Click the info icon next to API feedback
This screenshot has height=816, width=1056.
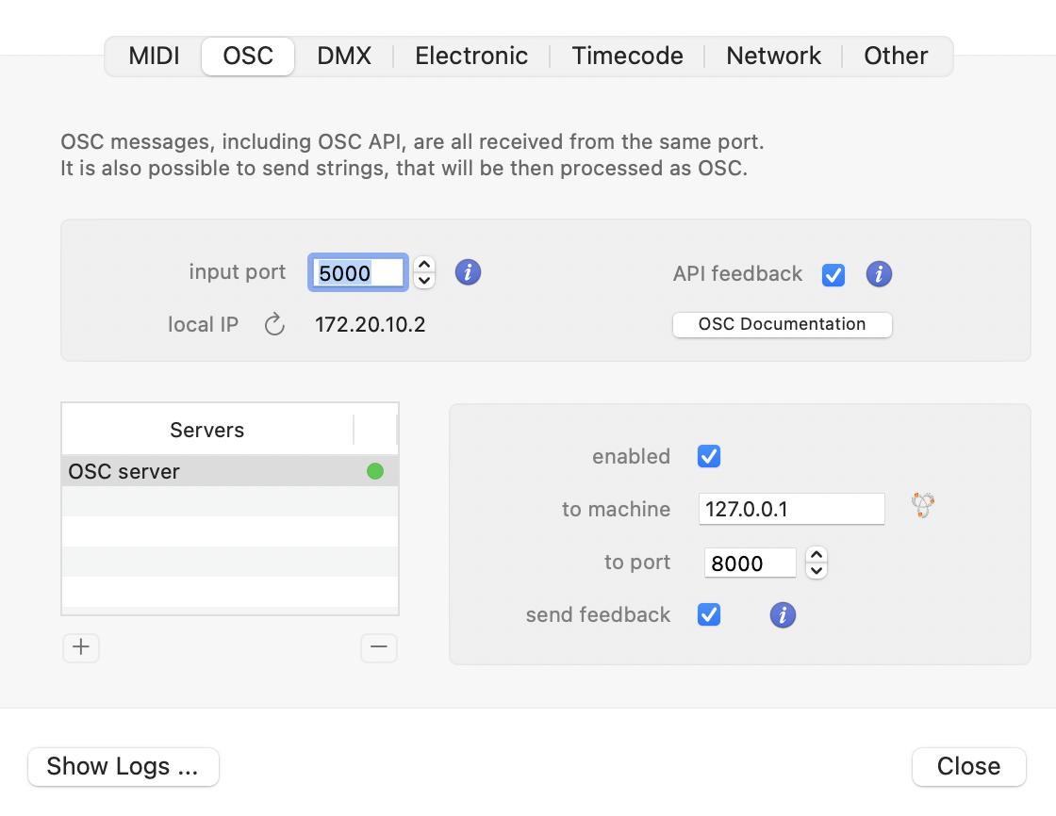(879, 274)
